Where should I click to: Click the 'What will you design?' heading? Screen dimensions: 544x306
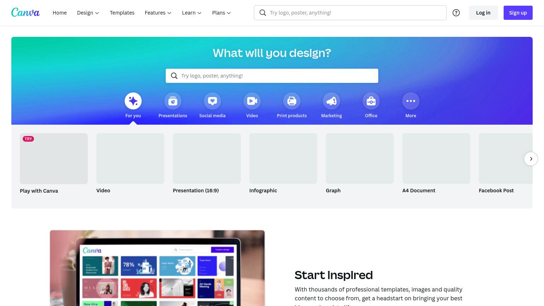point(272,53)
